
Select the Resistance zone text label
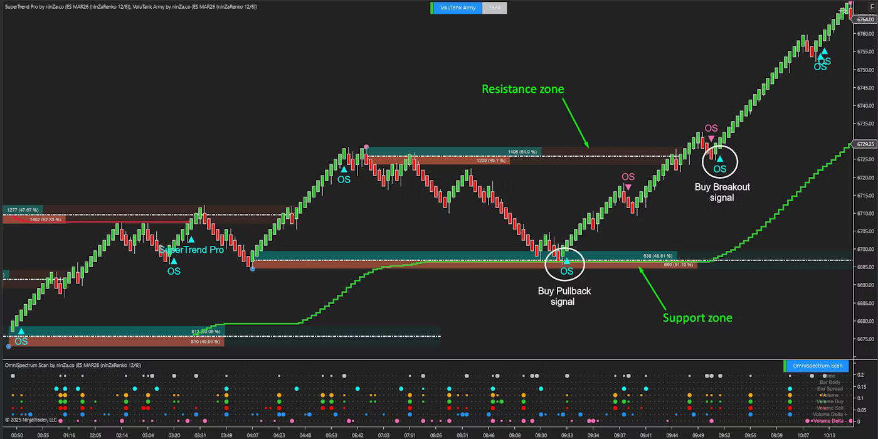pos(522,89)
